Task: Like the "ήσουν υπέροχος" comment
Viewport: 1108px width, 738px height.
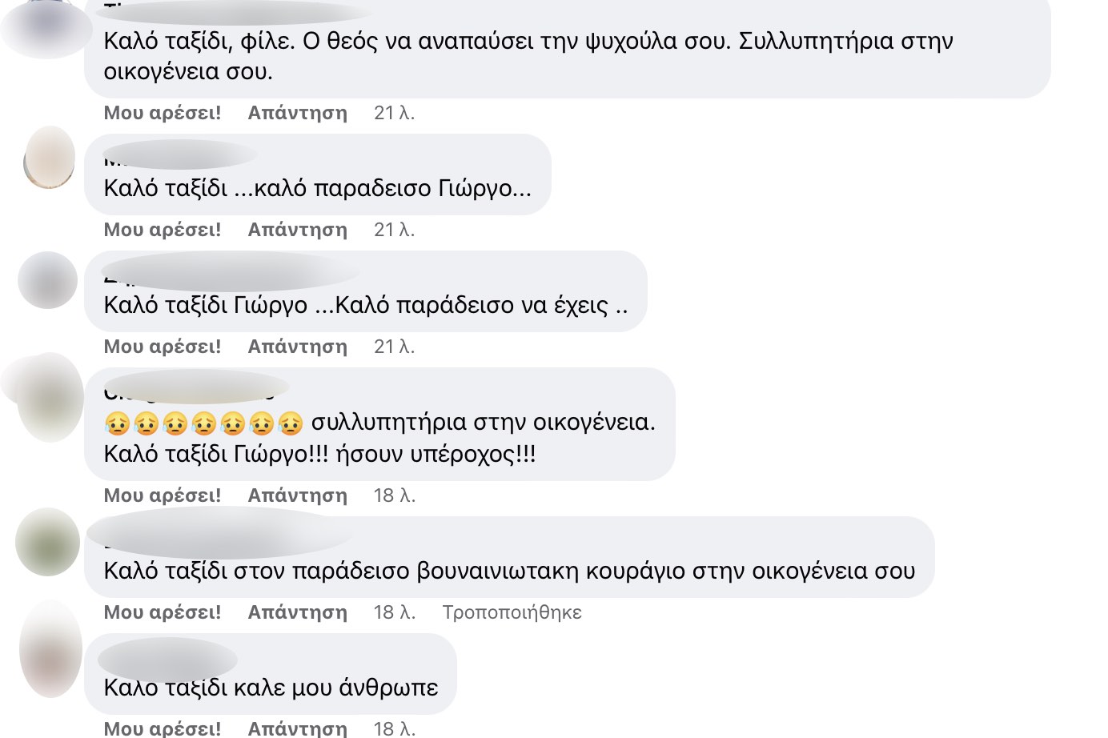Action: click(x=162, y=495)
